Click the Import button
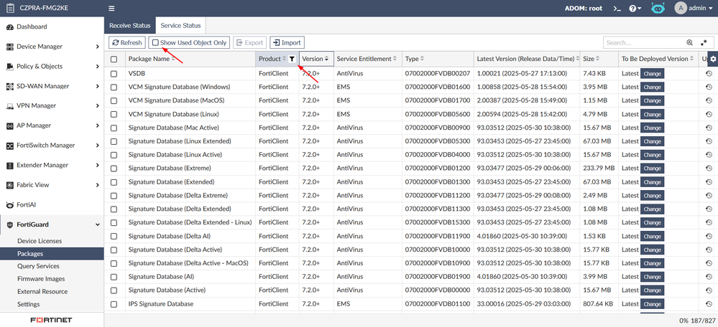Screen dimensions: 718x327 point(286,43)
